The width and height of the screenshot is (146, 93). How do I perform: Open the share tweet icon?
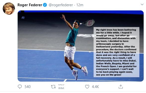[121, 87]
